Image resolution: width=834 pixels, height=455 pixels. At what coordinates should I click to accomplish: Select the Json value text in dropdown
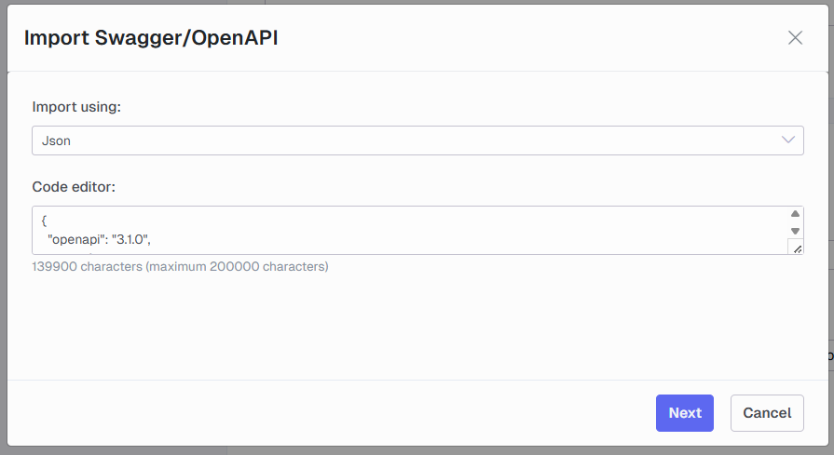pyautogui.click(x=57, y=141)
